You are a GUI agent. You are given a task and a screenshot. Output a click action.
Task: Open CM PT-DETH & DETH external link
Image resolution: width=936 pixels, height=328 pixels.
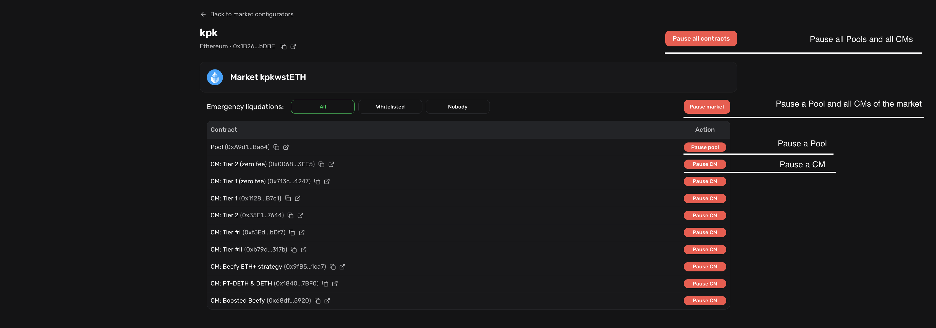pos(335,284)
